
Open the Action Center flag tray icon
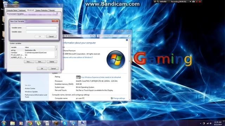tap(204, 123)
